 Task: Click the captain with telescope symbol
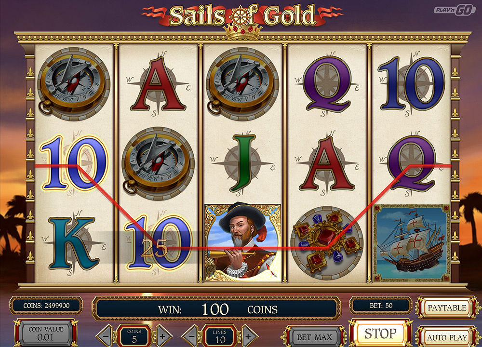coord(242,243)
